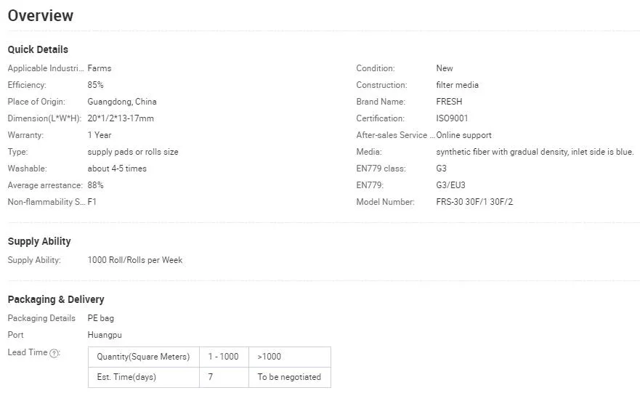Click the Lead Time help question mark icon
The image size is (640, 393).
54,353
